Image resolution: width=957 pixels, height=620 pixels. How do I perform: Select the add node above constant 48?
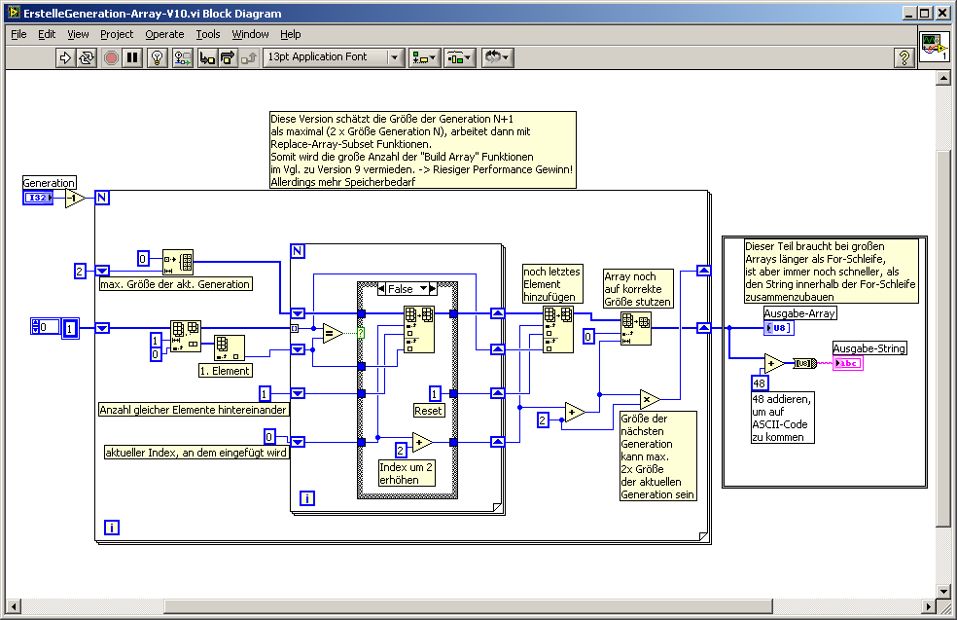tap(774, 363)
